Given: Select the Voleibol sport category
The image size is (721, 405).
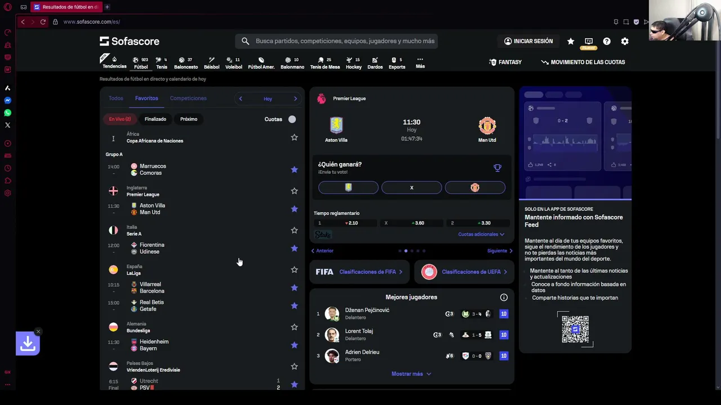Looking at the screenshot, I should pyautogui.click(x=234, y=62).
